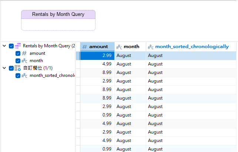This screenshot has height=152, width=238.
Task: Uncheck the month_sorted_chronologically field checkbox
Action: pyautogui.click(x=18, y=75)
